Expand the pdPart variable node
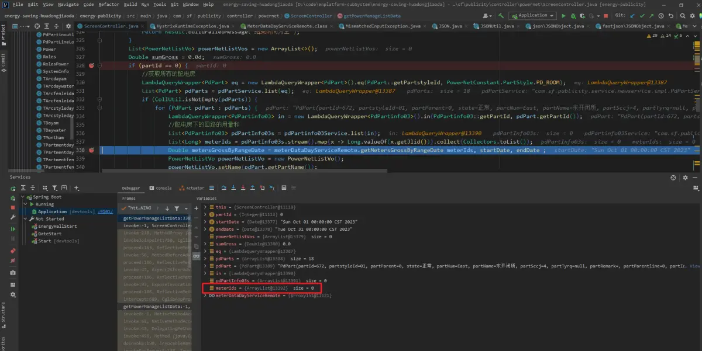Viewport: 702px width, 351px height. 205,266
